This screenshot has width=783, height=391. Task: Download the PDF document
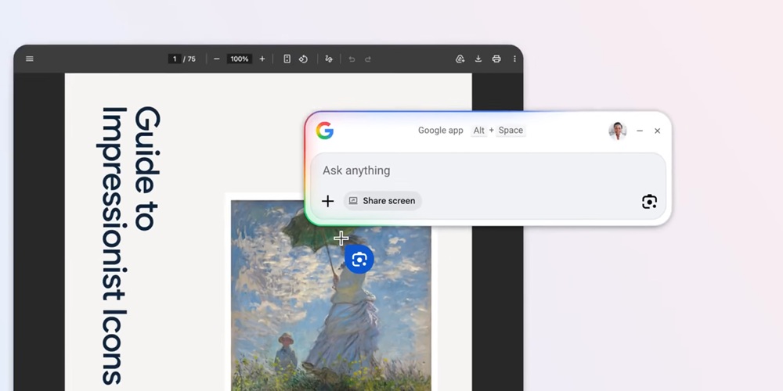pyautogui.click(x=478, y=59)
